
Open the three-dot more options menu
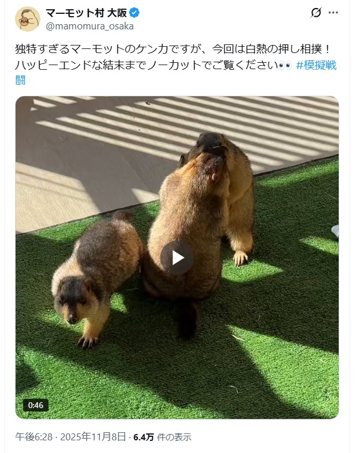click(333, 13)
